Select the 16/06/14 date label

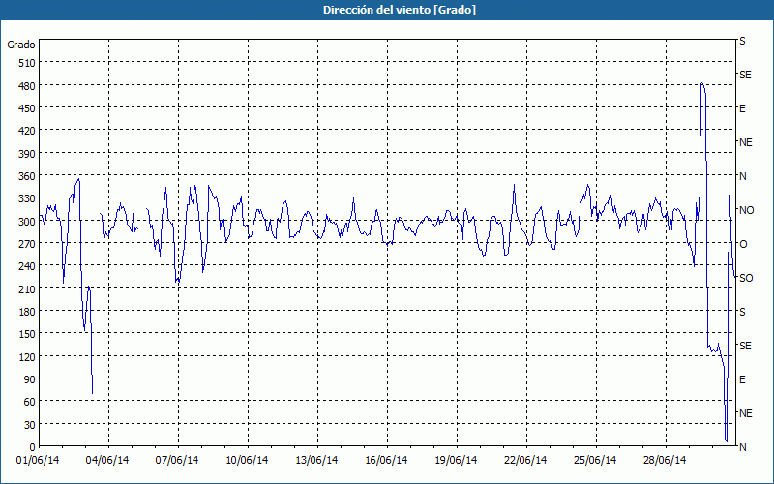point(386,460)
